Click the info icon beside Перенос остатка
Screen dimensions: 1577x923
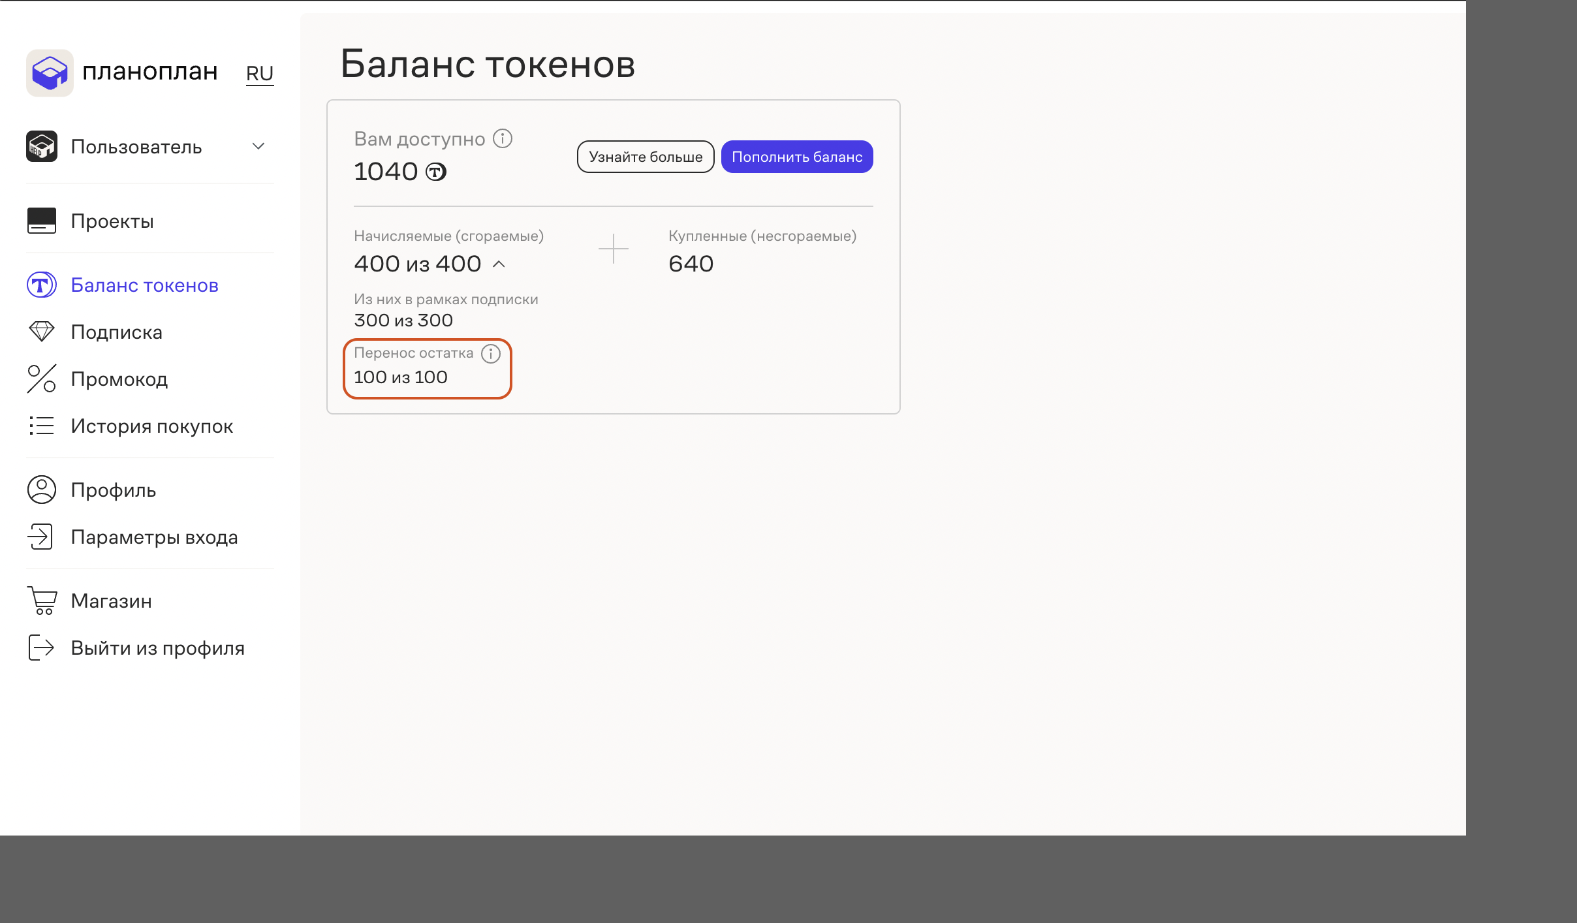pos(490,354)
